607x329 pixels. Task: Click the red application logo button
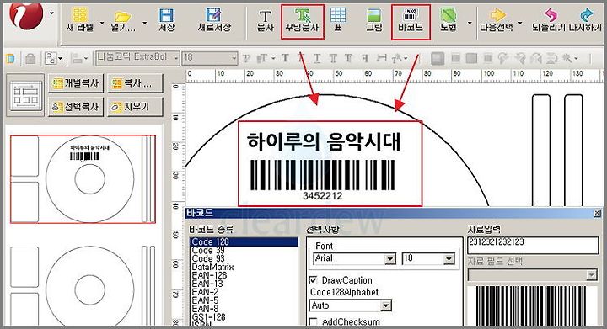pyautogui.click(x=26, y=14)
